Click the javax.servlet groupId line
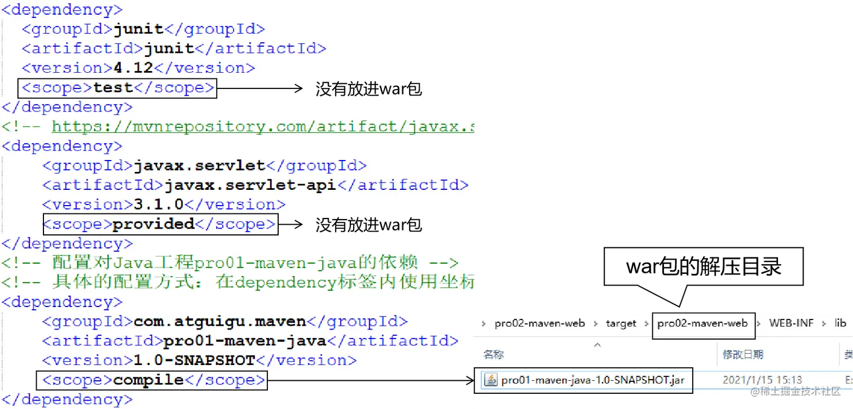Viewport: 853px width, 409px height. click(x=204, y=166)
